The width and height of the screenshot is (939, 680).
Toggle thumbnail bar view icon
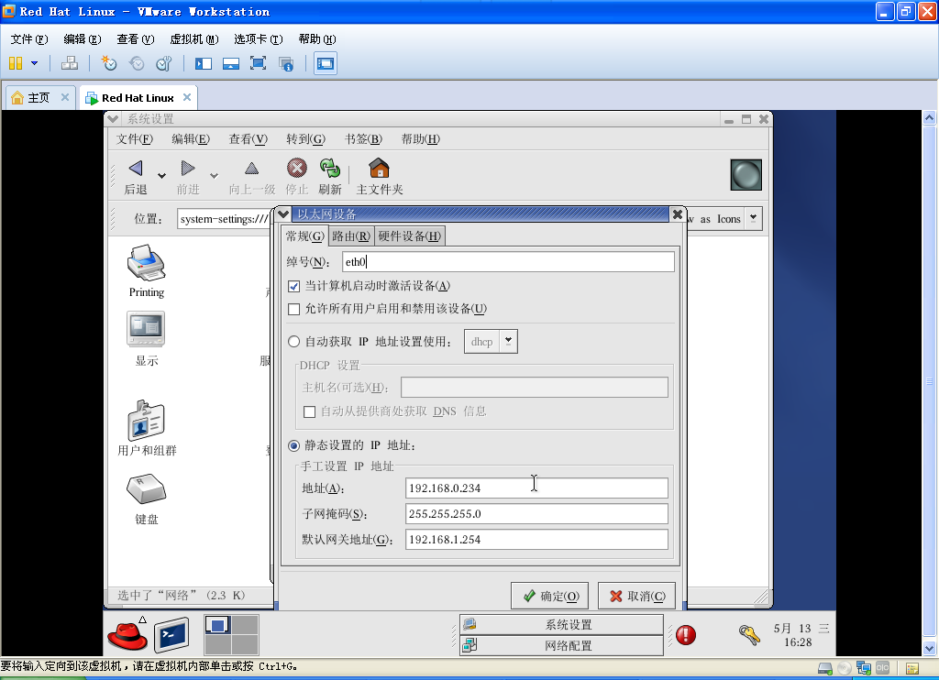click(231, 63)
